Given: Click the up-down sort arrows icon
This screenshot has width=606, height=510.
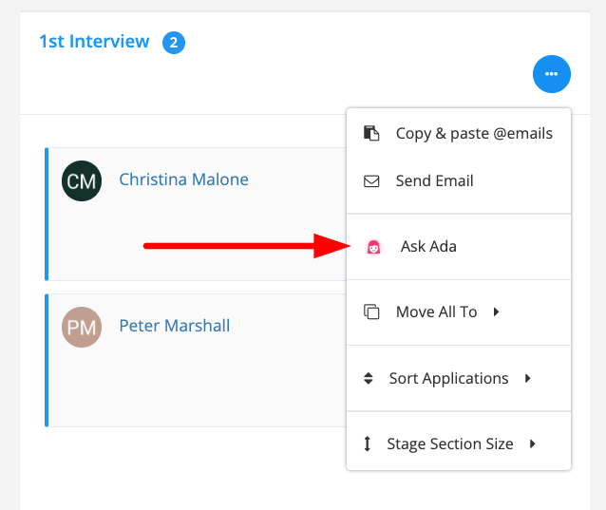Looking at the screenshot, I should (369, 378).
